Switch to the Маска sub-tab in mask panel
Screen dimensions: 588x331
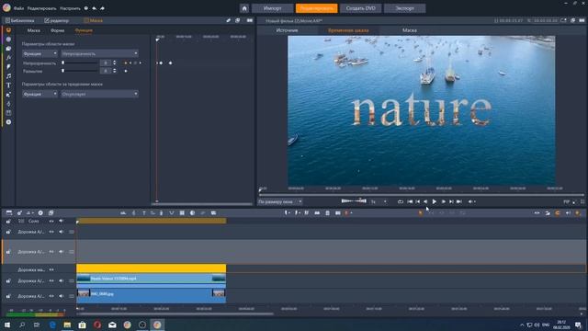coord(33,30)
